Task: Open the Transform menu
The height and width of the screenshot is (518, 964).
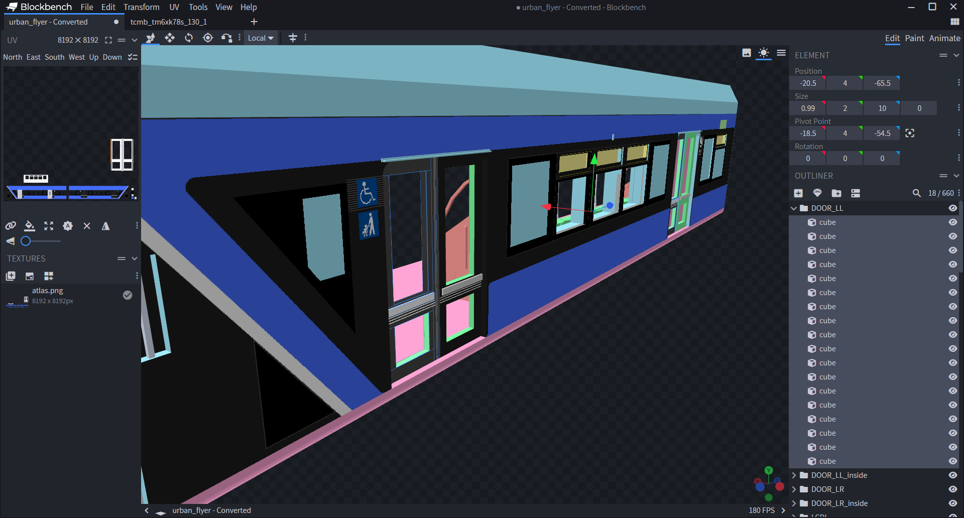Action: click(x=141, y=7)
